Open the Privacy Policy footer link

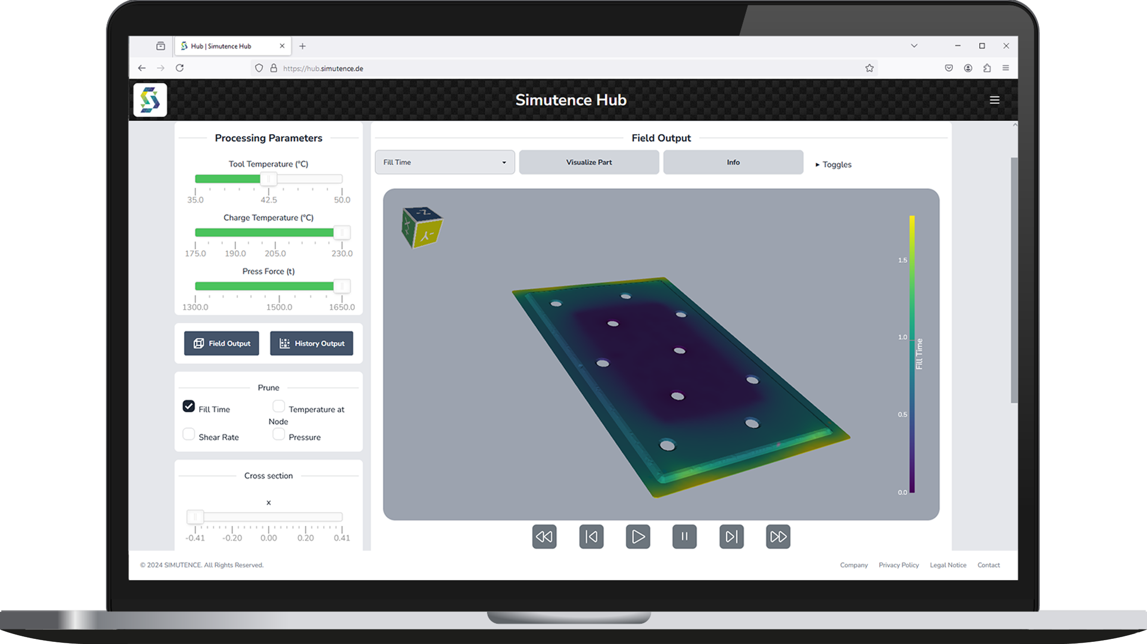pyautogui.click(x=899, y=565)
